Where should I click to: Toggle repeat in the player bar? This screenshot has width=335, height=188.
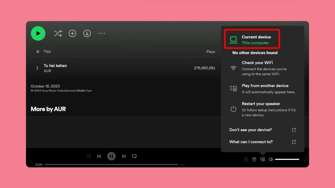coord(134,156)
